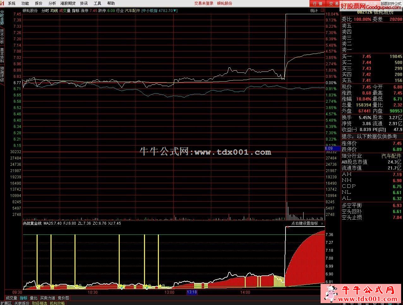Toggle the 分时 line display
This screenshot has height=305, width=403.
coord(45,10)
